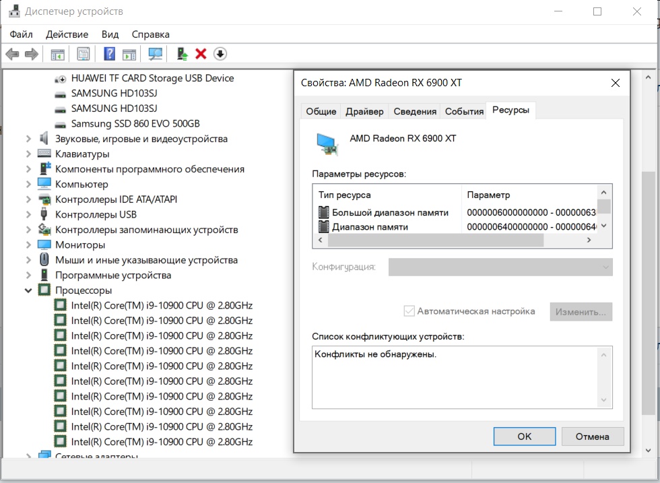This screenshot has height=483, width=660.
Task: Switch to the События tab
Action: click(x=464, y=112)
